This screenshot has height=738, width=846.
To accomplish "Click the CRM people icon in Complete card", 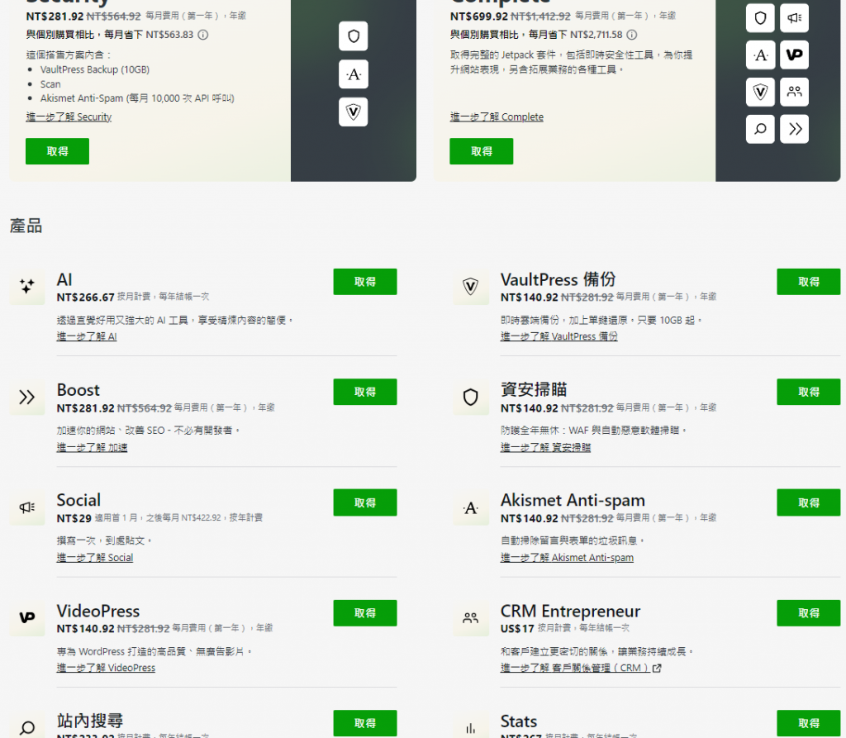I will 794,92.
